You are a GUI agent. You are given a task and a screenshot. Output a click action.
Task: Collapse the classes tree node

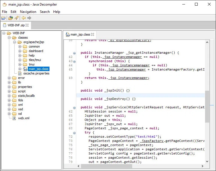9,38
